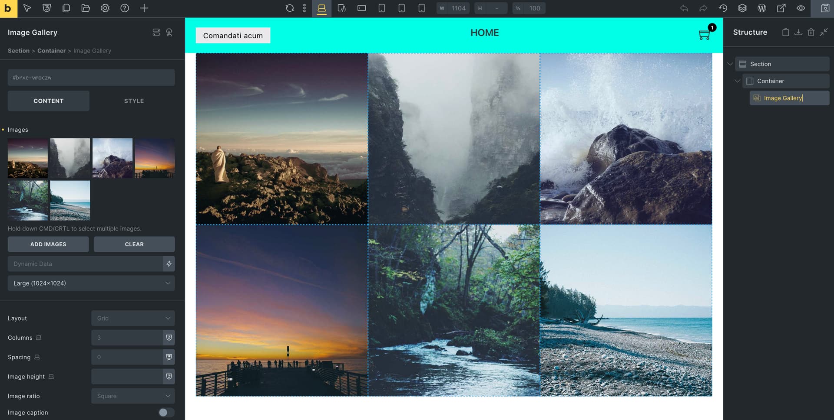Viewport: 834px width, 420px height.
Task: Open the revisions history icon
Action: (x=723, y=8)
